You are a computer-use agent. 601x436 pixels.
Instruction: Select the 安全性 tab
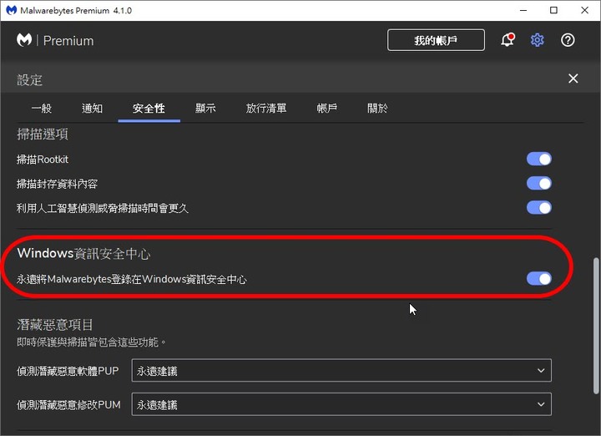[149, 109]
